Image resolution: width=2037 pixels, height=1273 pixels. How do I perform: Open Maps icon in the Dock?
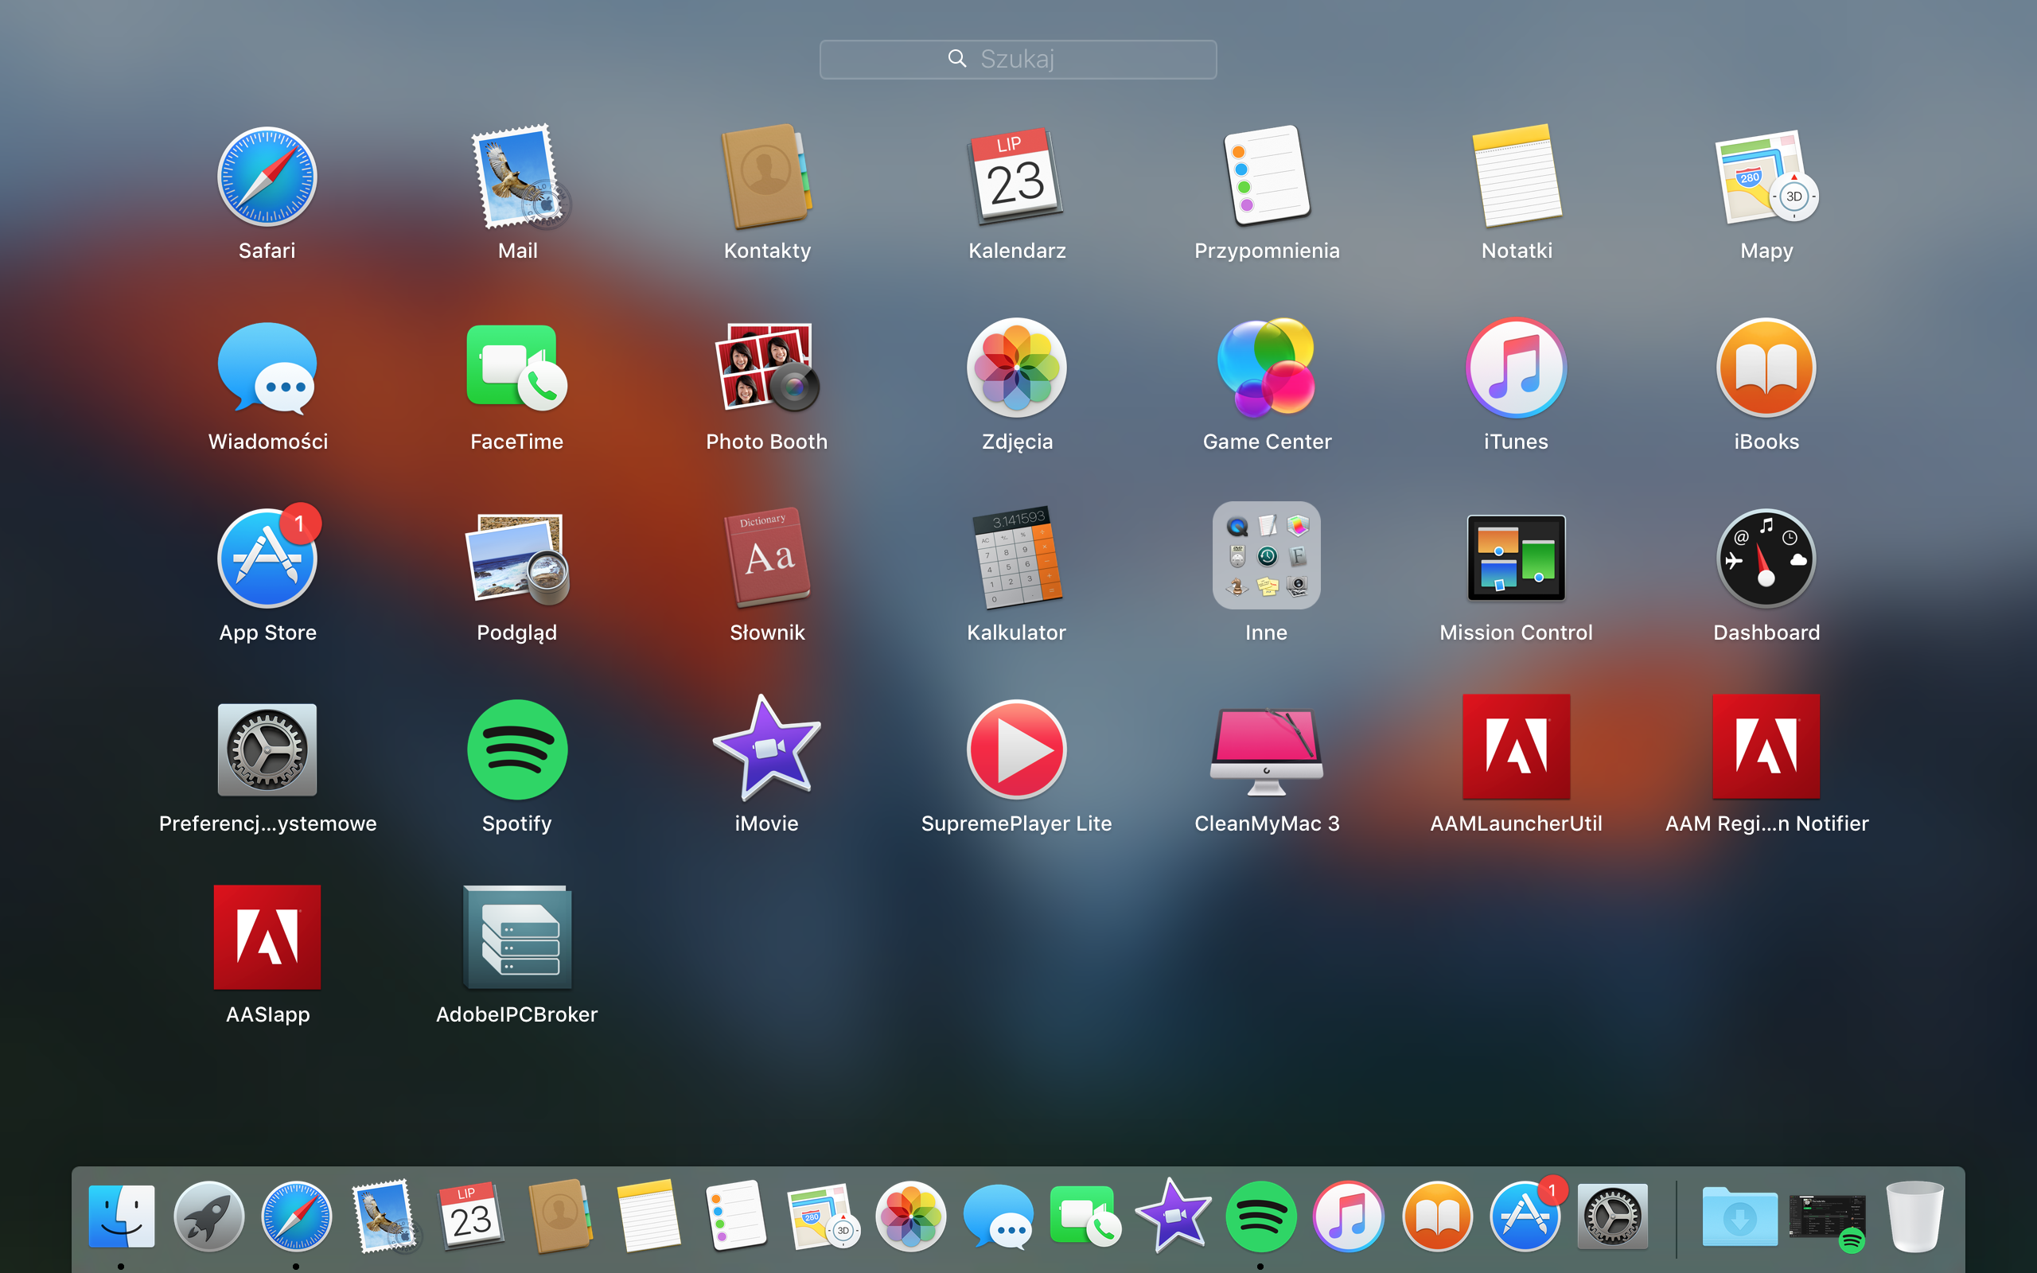(824, 1216)
